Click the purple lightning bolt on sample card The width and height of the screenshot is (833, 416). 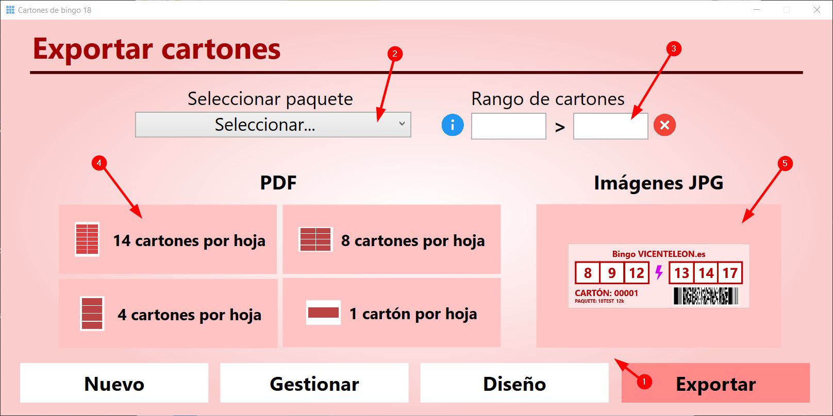pos(659,272)
